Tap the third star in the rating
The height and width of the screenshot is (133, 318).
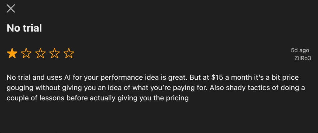40,54
